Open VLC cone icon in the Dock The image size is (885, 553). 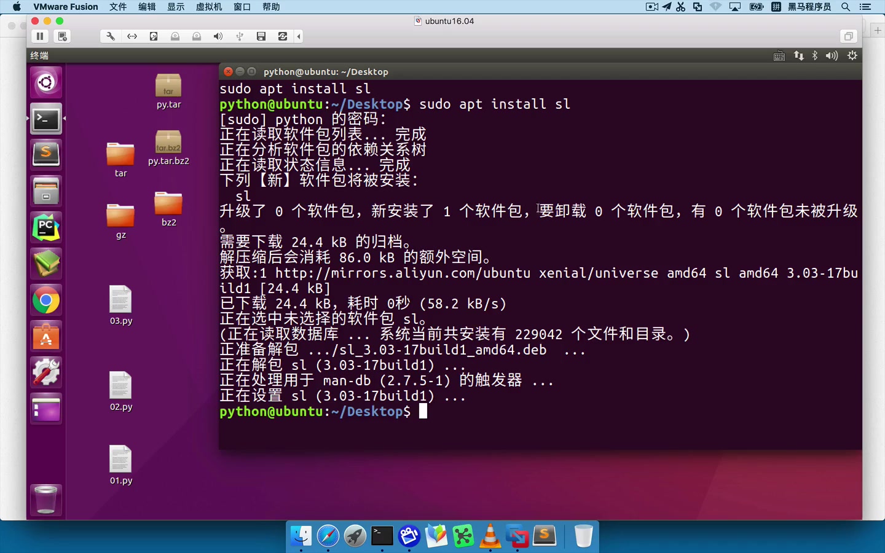(x=490, y=536)
